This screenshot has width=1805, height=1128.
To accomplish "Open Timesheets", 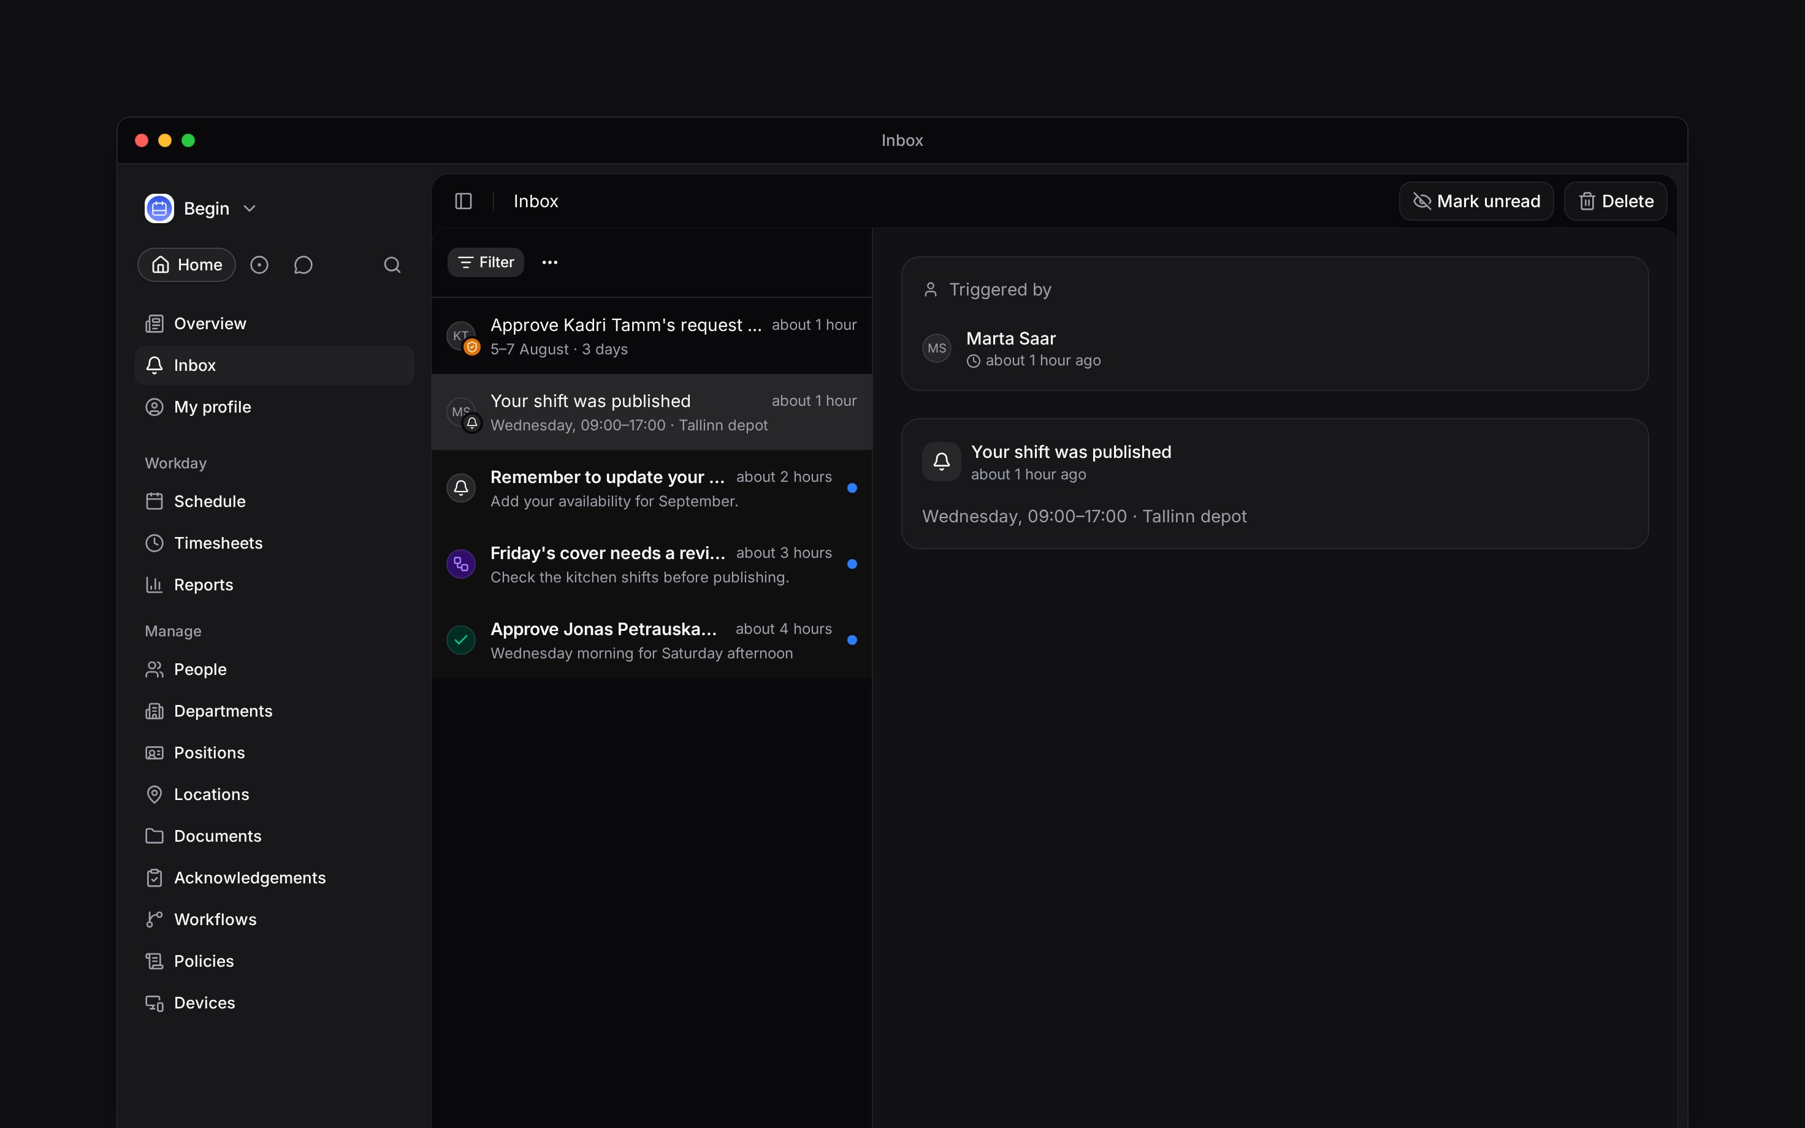I will click(273, 543).
